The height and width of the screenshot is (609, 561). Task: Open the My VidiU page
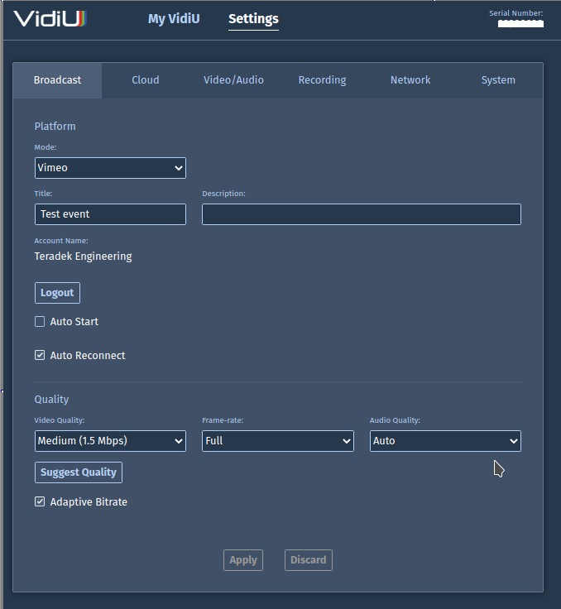point(174,19)
